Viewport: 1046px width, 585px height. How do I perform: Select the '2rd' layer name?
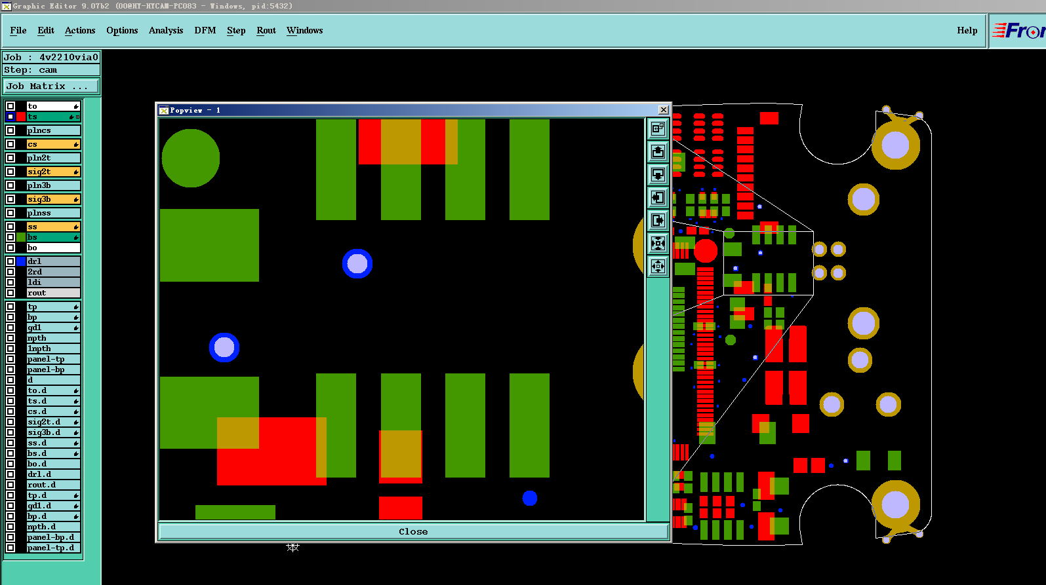(53, 272)
